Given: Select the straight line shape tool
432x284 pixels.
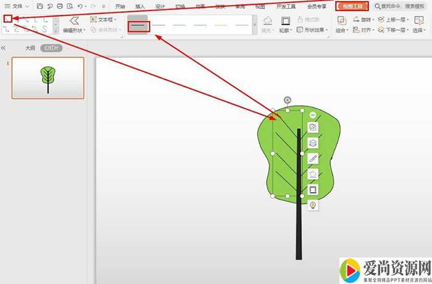Looking at the screenshot, I should point(7,19).
